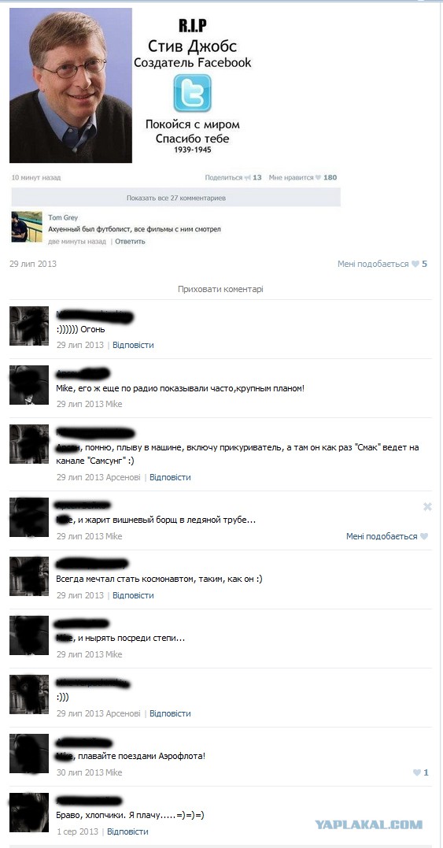Toggle the post's Мені подобається like link

[x=373, y=264]
